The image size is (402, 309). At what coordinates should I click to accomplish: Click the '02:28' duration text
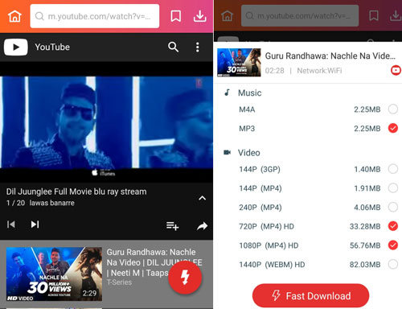[x=275, y=71]
